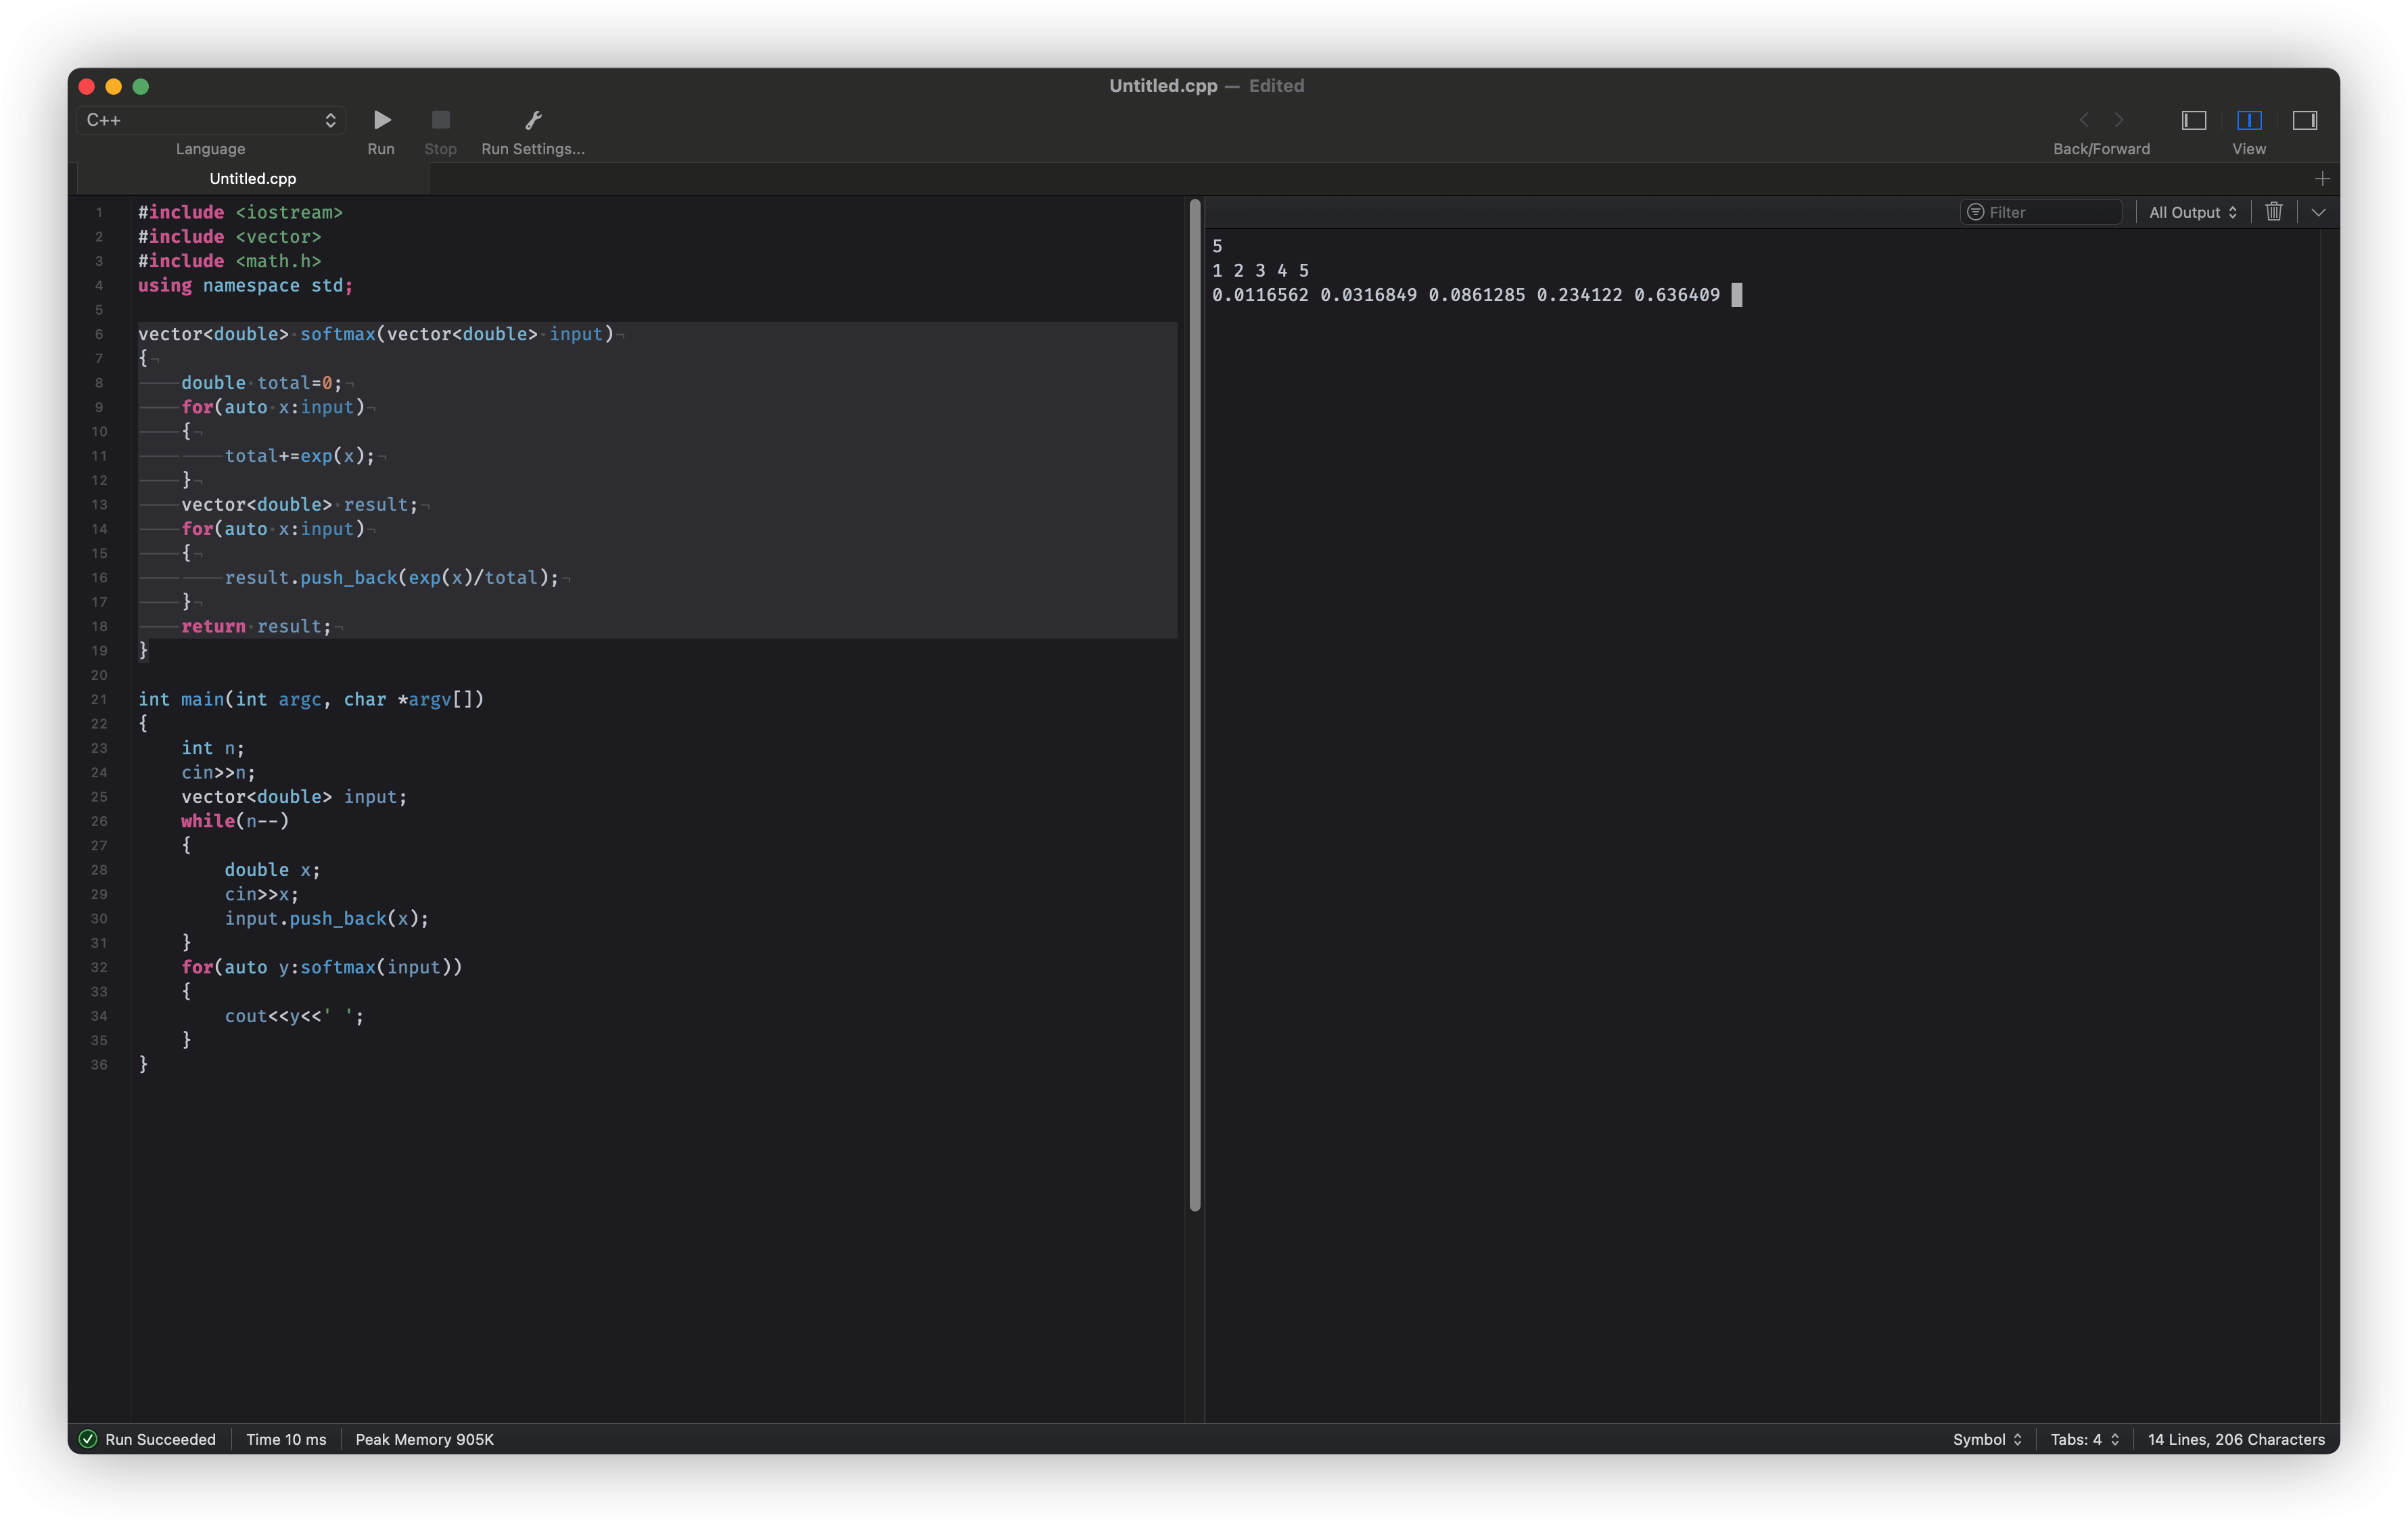
Task: Clear console output with trash icon
Action: 2274,212
